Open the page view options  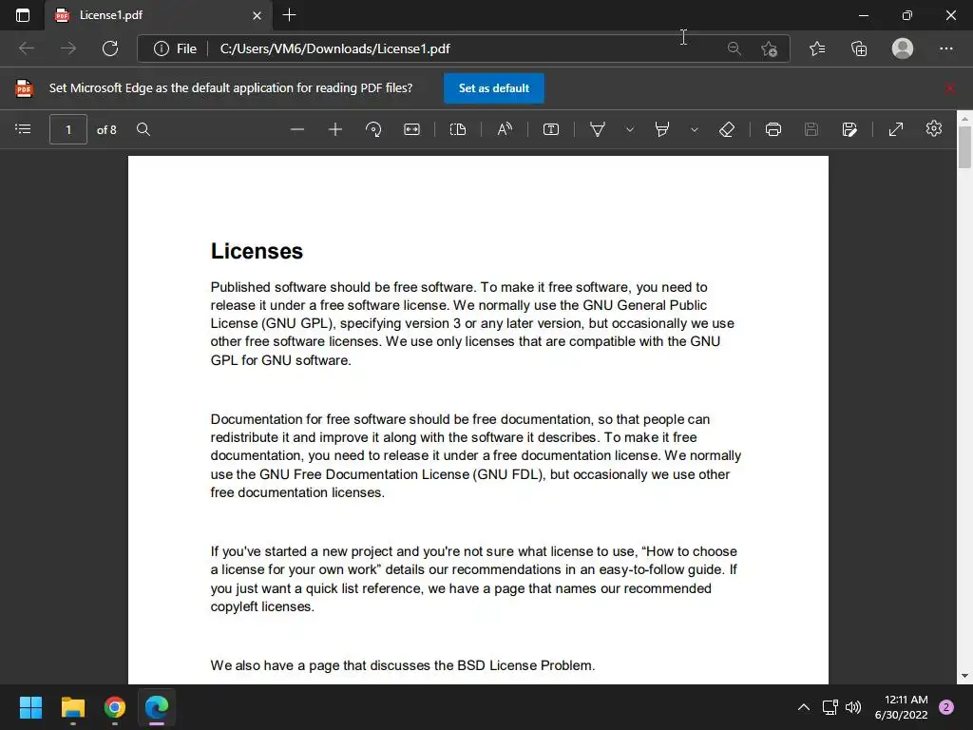coord(458,129)
